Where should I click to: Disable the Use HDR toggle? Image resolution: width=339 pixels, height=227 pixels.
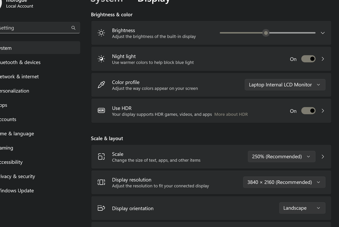pyautogui.click(x=308, y=111)
